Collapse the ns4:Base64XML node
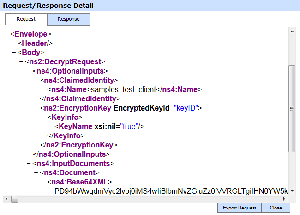This screenshot has width=300, height=215. [43, 182]
